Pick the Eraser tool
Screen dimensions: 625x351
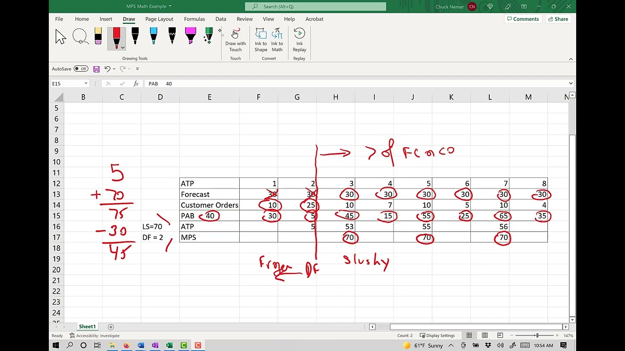pos(98,37)
